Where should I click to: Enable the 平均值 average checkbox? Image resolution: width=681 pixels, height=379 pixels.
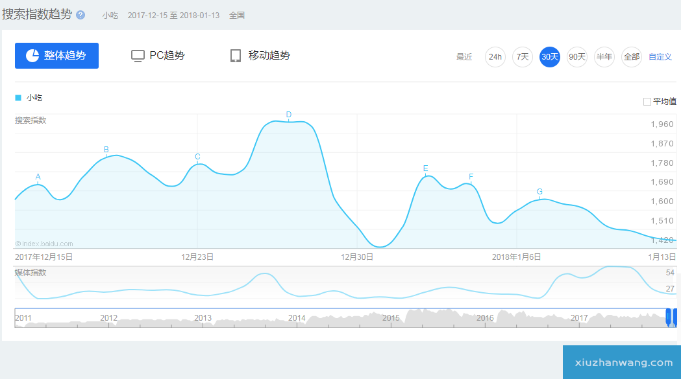(647, 102)
